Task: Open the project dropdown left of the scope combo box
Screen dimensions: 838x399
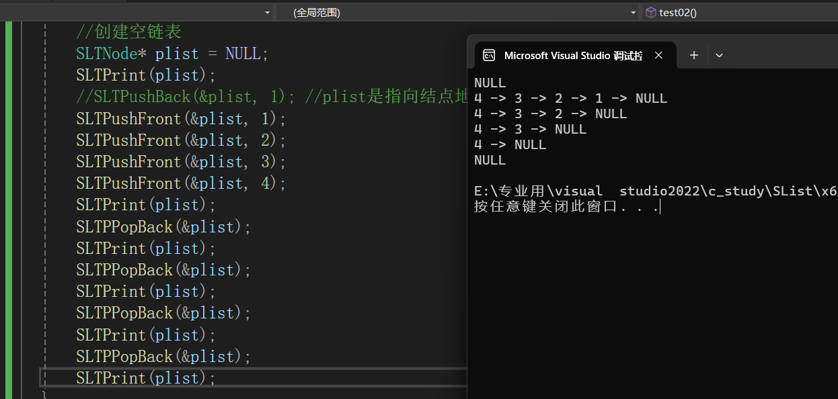Action: (x=268, y=13)
